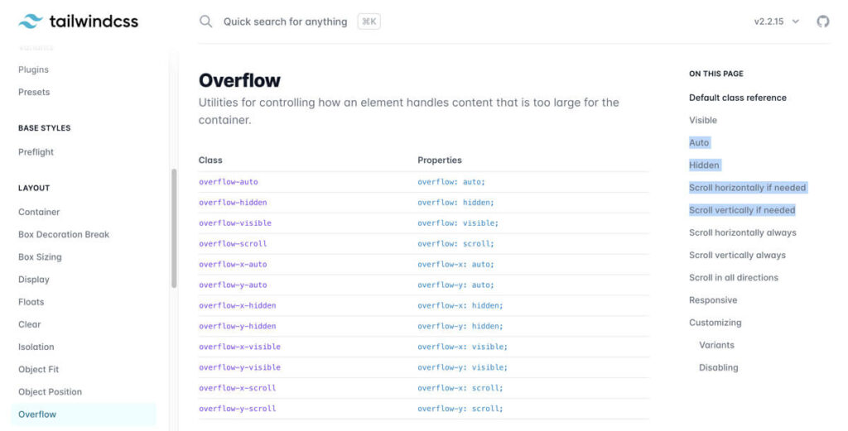Image resolution: width=848 pixels, height=431 pixels.
Task: Jump to the Hidden section anchor
Action: [704, 165]
